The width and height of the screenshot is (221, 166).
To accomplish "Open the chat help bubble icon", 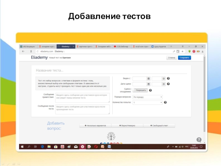I will [199, 140].
